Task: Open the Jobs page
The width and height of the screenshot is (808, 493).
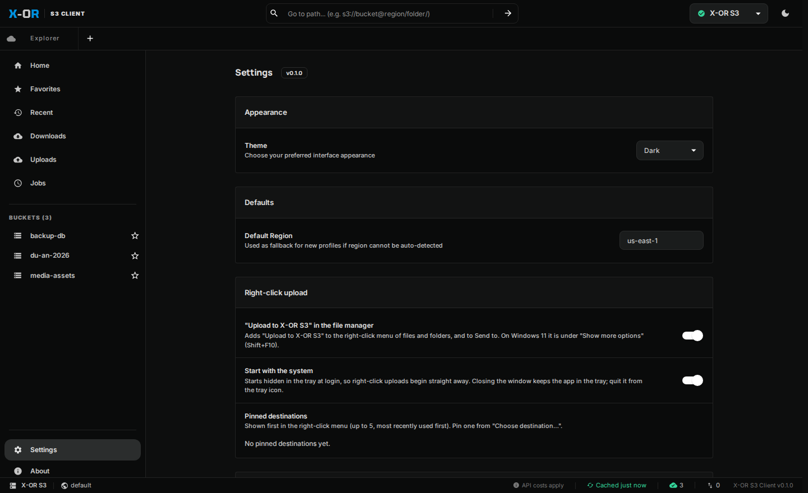Action: [72, 183]
